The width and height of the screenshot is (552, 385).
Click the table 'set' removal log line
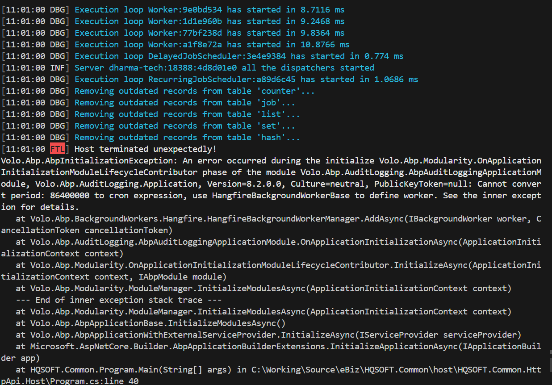[184, 126]
